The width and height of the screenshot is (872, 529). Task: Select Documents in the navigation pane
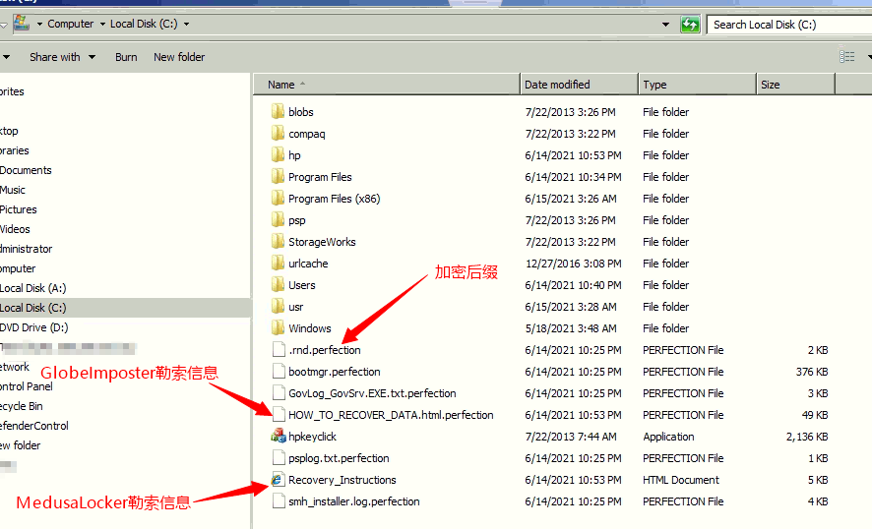click(26, 170)
